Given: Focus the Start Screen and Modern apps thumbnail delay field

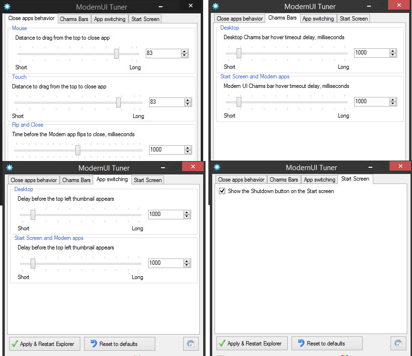Looking at the screenshot, I should pyautogui.click(x=166, y=263).
